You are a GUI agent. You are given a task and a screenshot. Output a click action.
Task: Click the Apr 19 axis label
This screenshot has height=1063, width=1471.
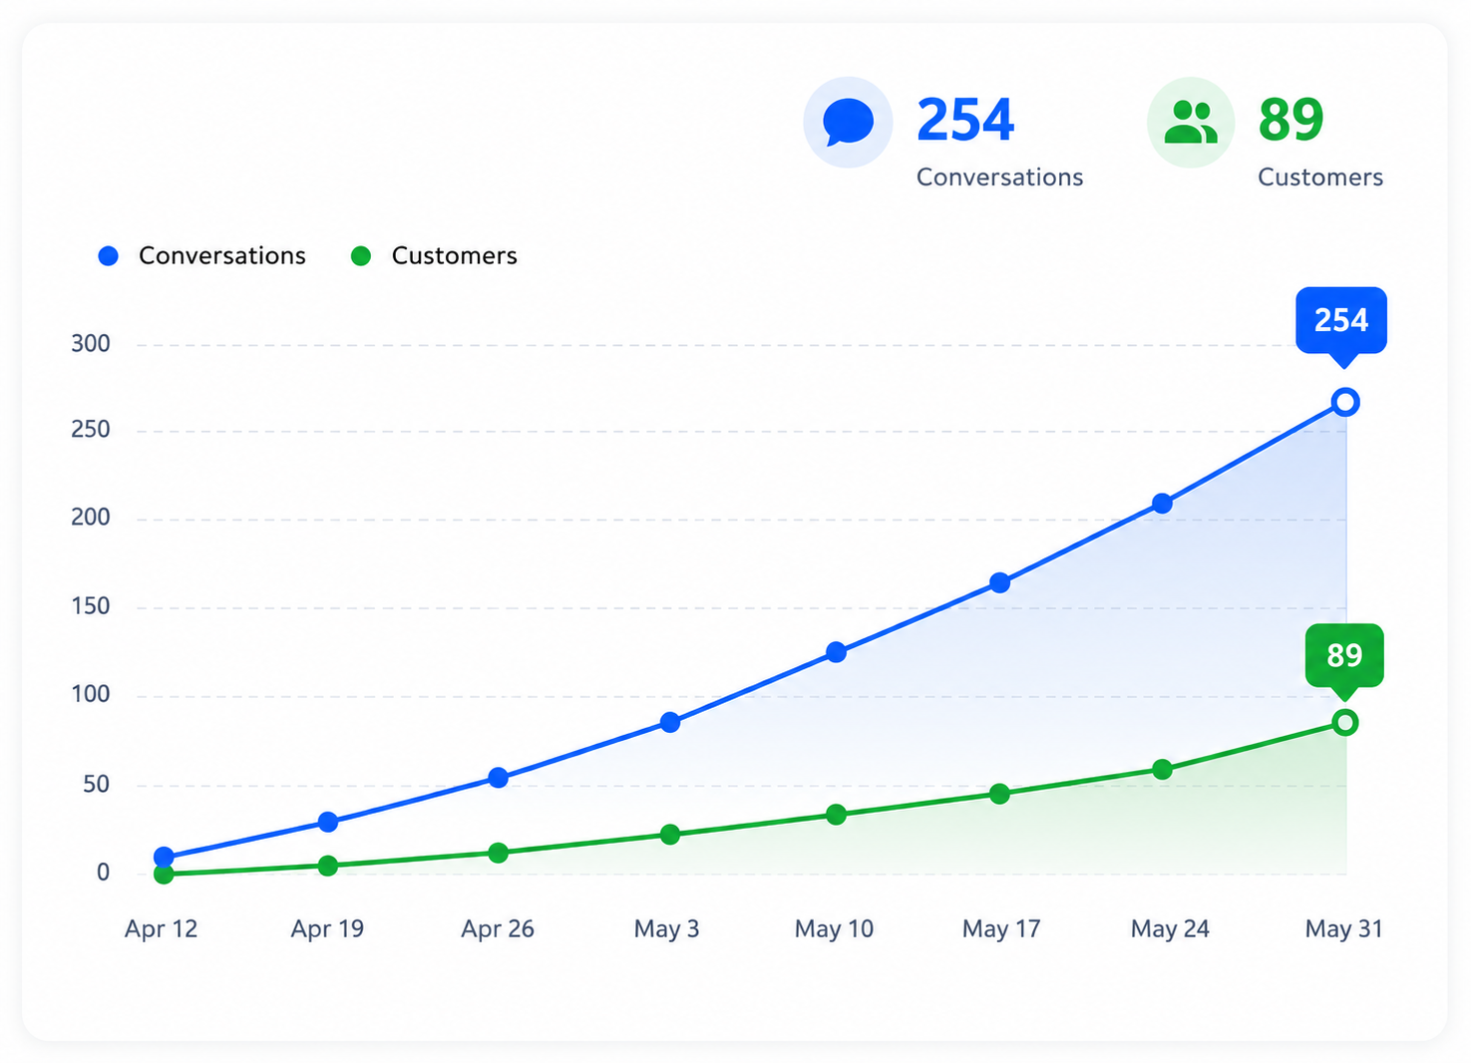click(x=327, y=929)
